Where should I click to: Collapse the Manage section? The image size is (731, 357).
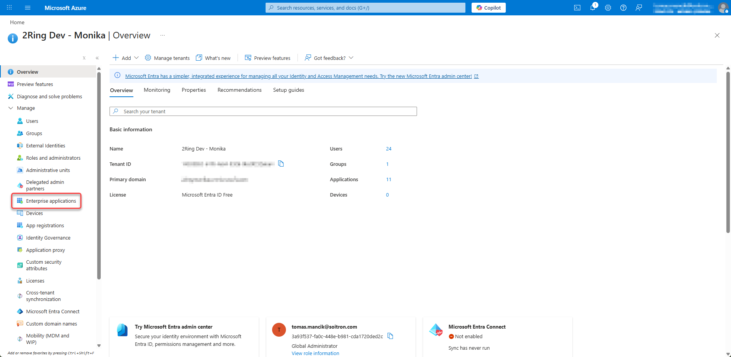tap(11, 108)
